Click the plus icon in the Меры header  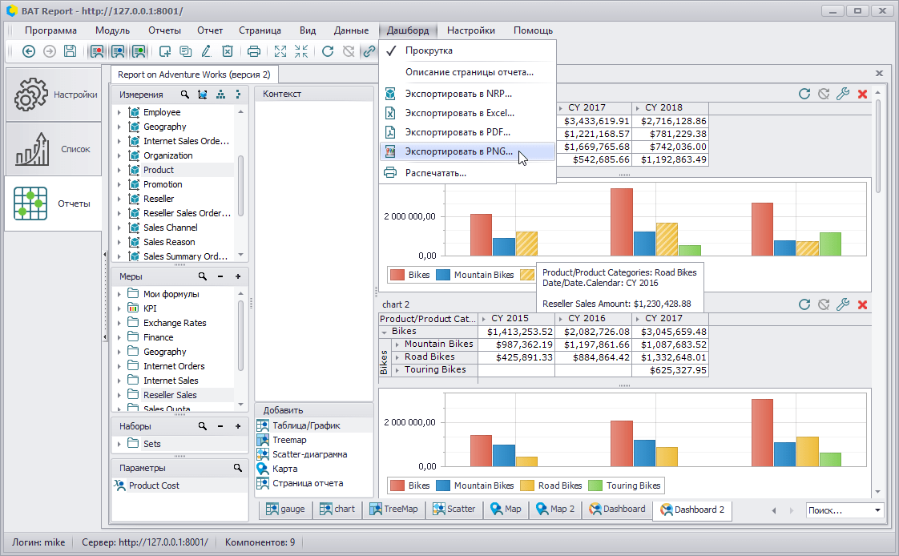tap(238, 276)
